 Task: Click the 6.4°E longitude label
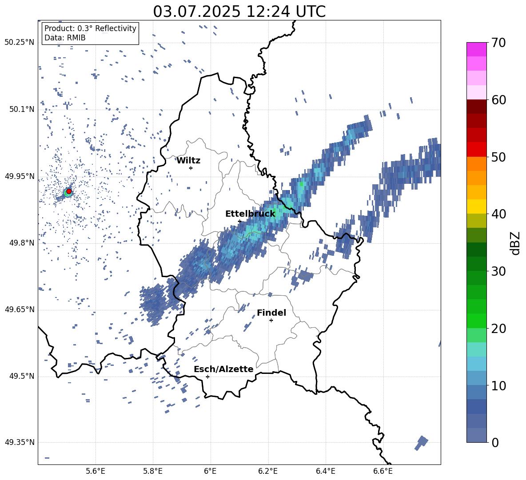pos(325,471)
